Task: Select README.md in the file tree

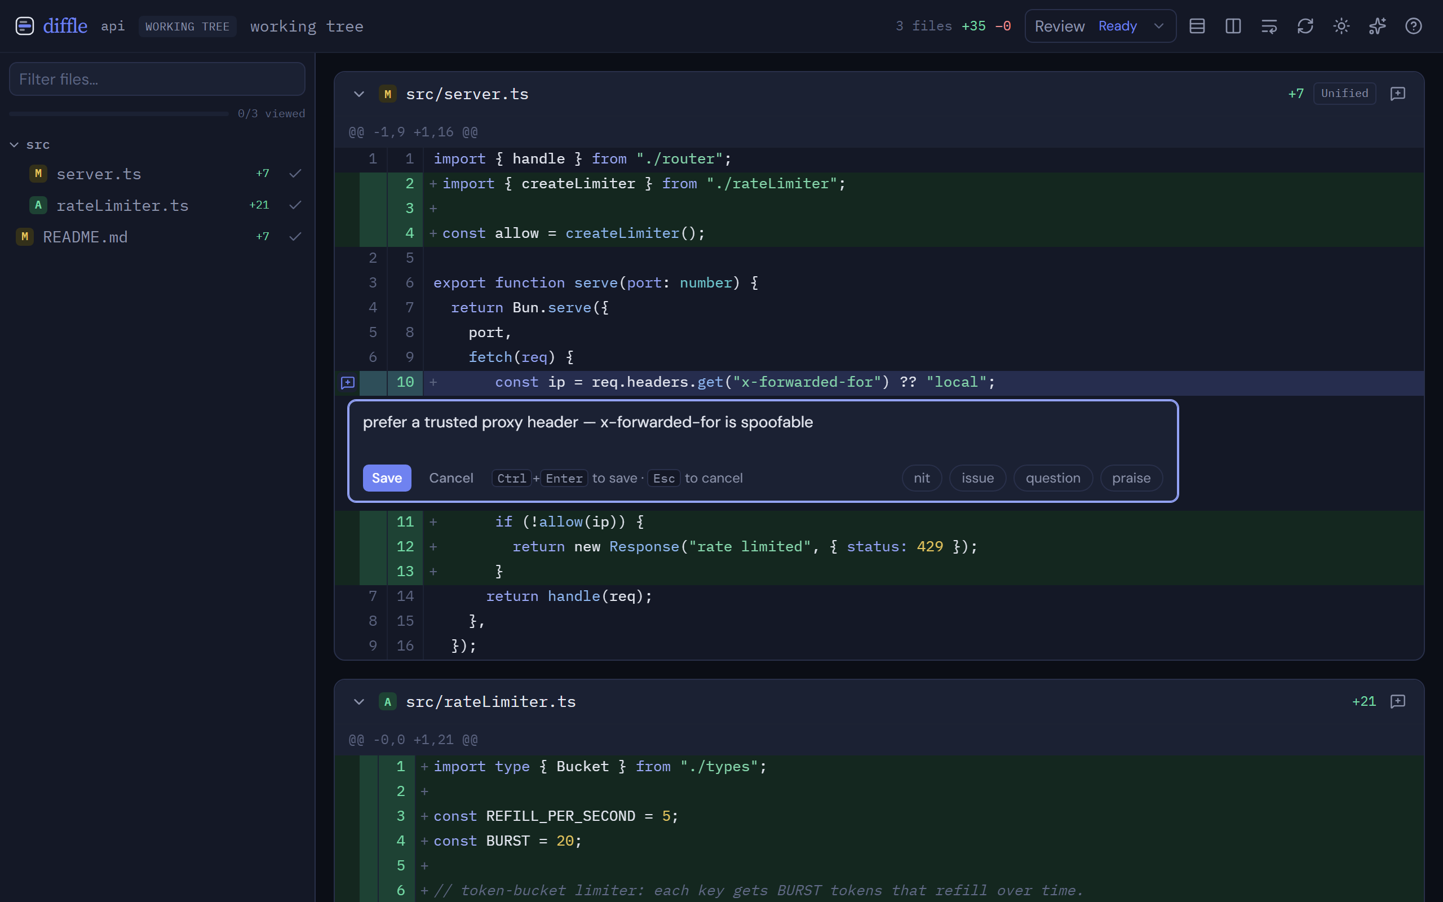Action: point(157,237)
